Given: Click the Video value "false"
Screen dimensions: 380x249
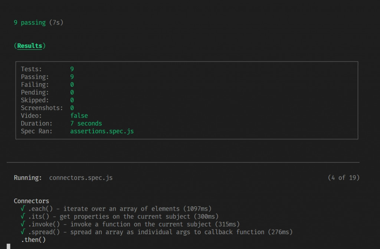Looking at the screenshot, I should (x=79, y=116).
